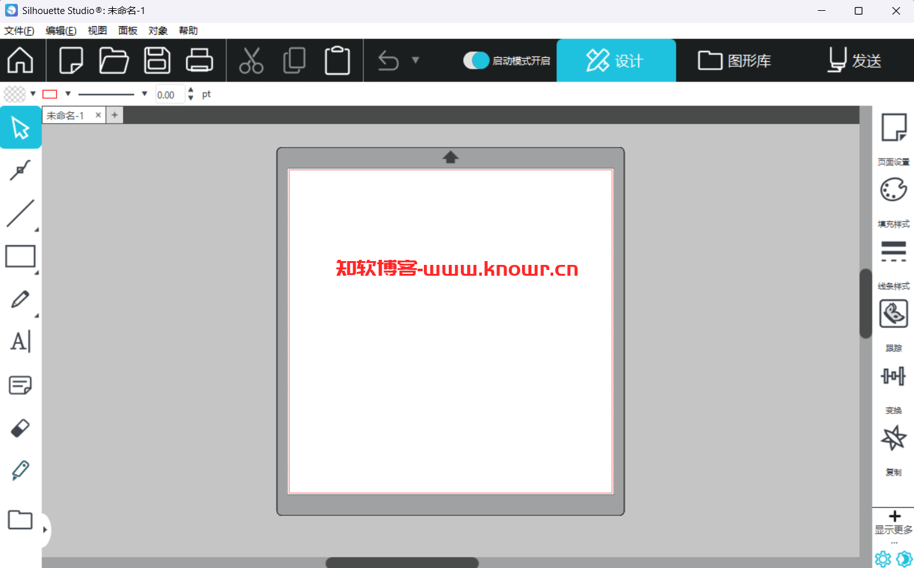Open the 填充样式 panel

coord(894,202)
